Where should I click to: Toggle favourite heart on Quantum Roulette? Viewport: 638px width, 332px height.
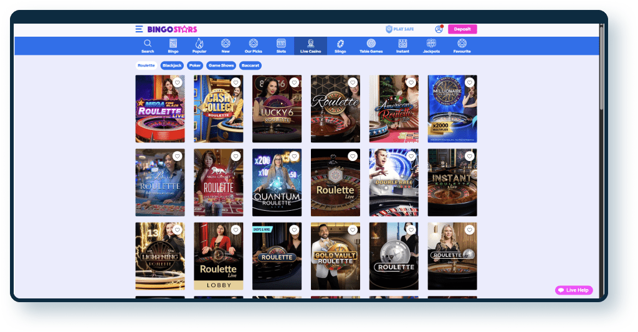(294, 156)
